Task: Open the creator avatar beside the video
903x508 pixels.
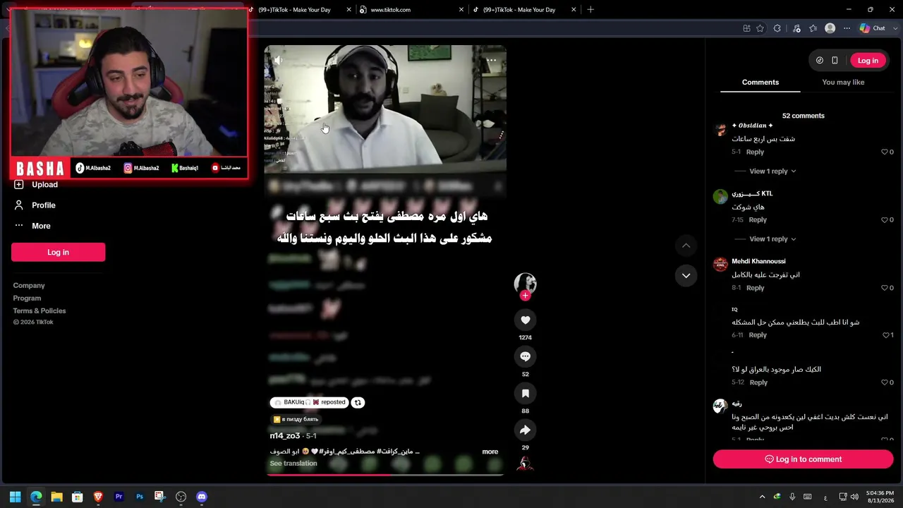Action: click(x=525, y=284)
